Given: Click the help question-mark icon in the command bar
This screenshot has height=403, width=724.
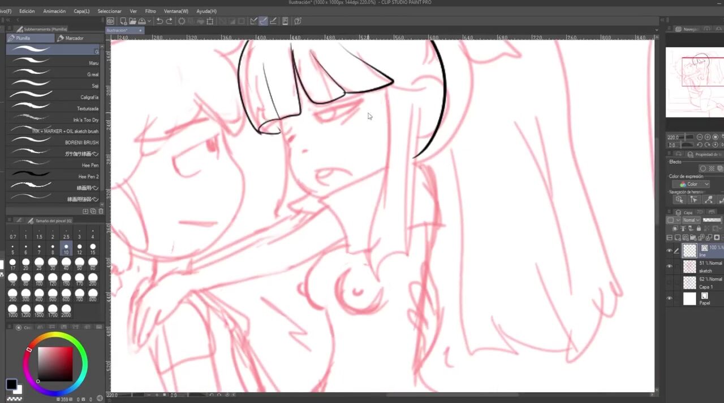Looking at the screenshot, I should [x=298, y=21].
